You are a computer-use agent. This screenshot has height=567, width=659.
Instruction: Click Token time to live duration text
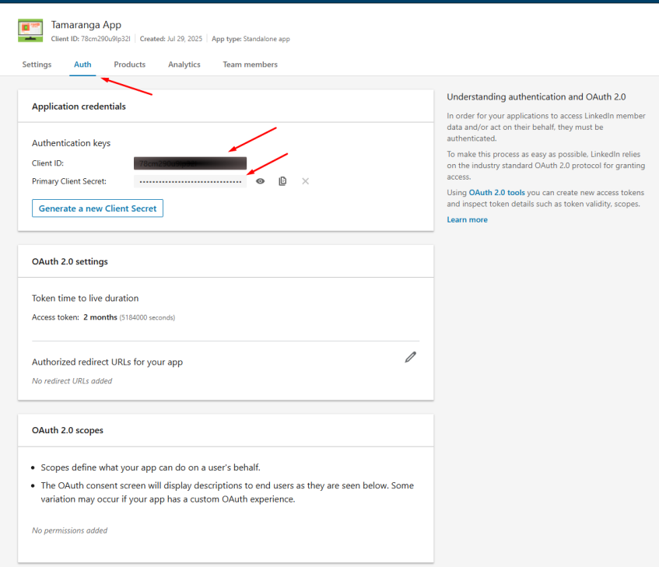[86, 298]
